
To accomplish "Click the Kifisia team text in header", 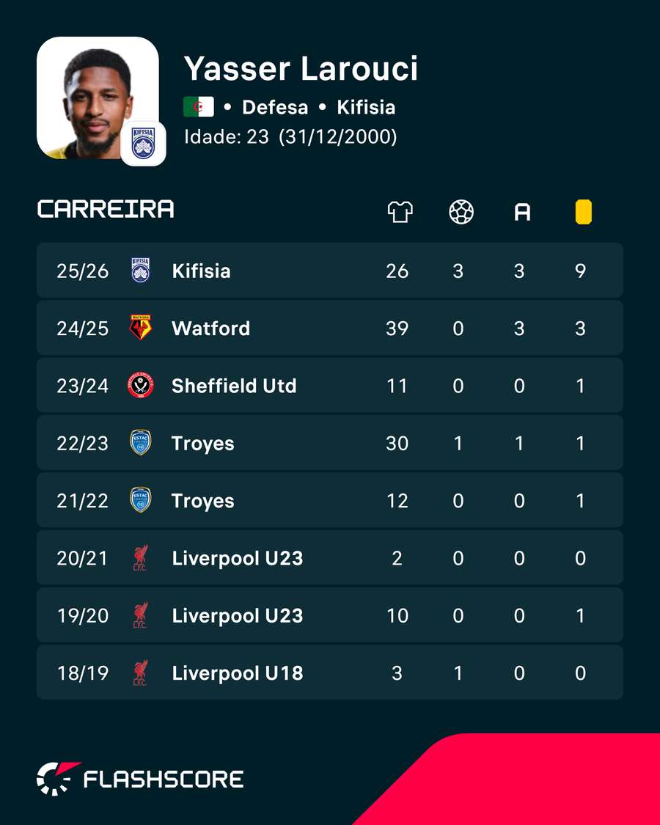I will pos(367,107).
